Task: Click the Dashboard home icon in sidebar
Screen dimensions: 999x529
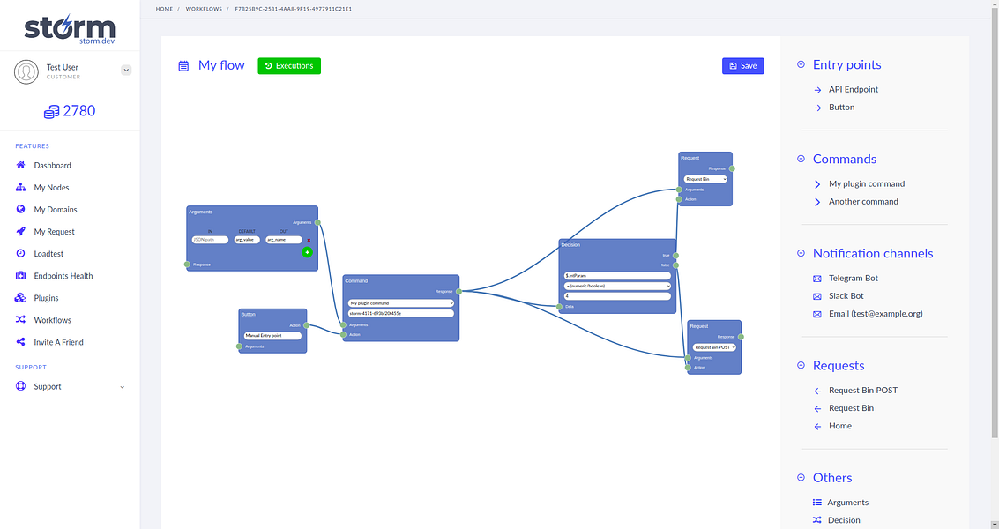Action: pyautogui.click(x=19, y=165)
